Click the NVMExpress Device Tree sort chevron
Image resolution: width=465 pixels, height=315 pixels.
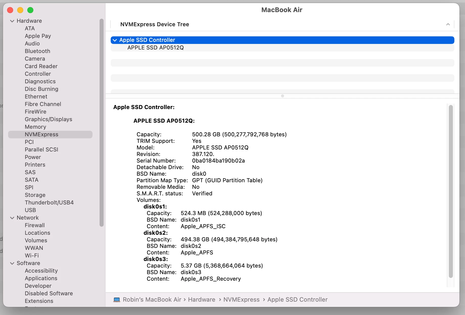(x=448, y=24)
